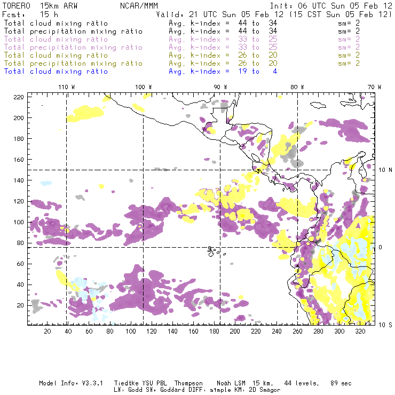This screenshot has width=395, height=395.
Task: Click the "160" tick label on the vertical axis
Action: [19, 160]
